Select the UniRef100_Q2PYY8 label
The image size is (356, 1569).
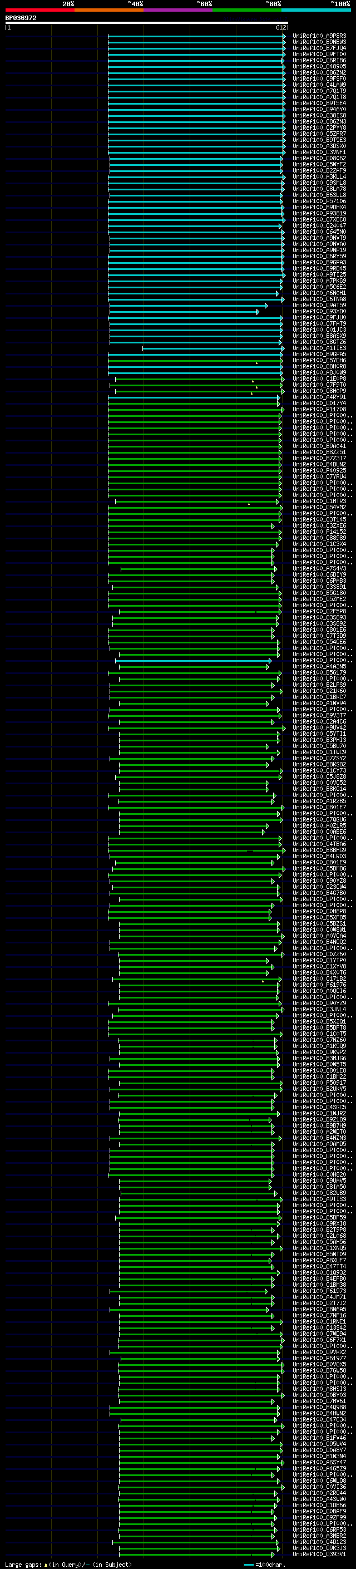click(x=319, y=128)
